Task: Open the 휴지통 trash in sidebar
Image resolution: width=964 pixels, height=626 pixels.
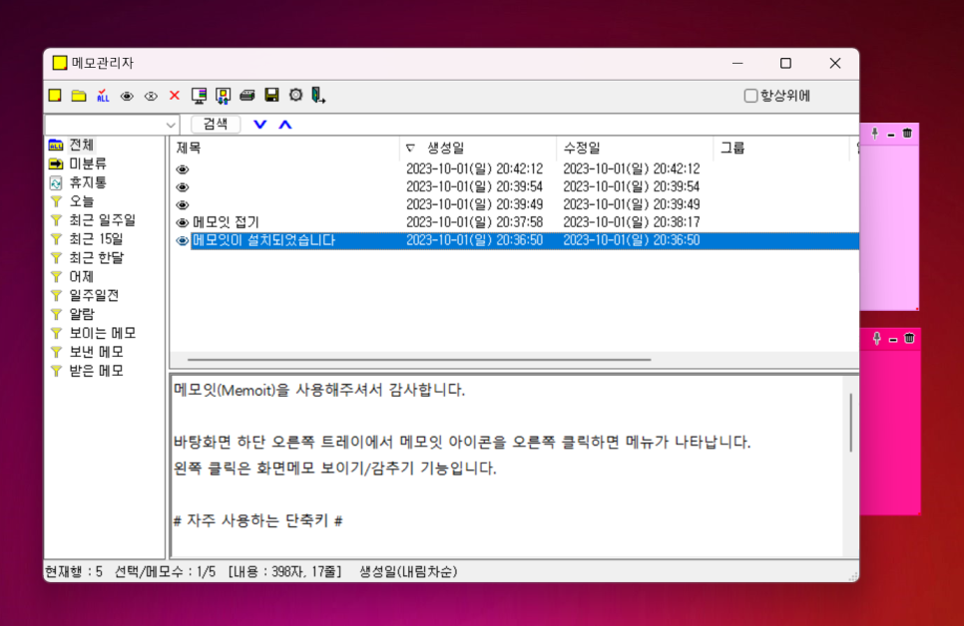Action: tap(88, 182)
